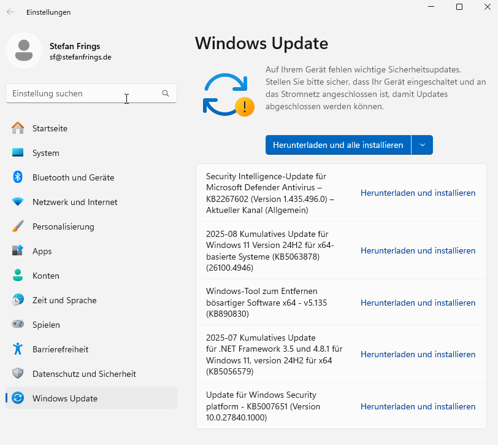Click the Spielen gamepad icon
The width and height of the screenshot is (498, 445).
point(18,324)
